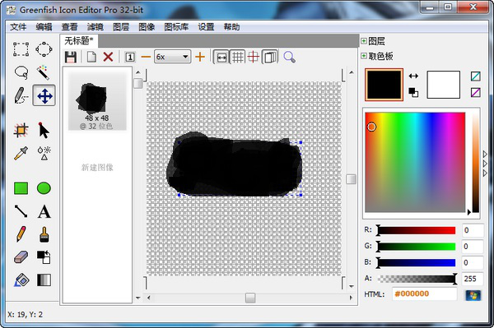The height and width of the screenshot is (328, 494).
Task: Save the document with floppy icon
Action: pos(71,58)
